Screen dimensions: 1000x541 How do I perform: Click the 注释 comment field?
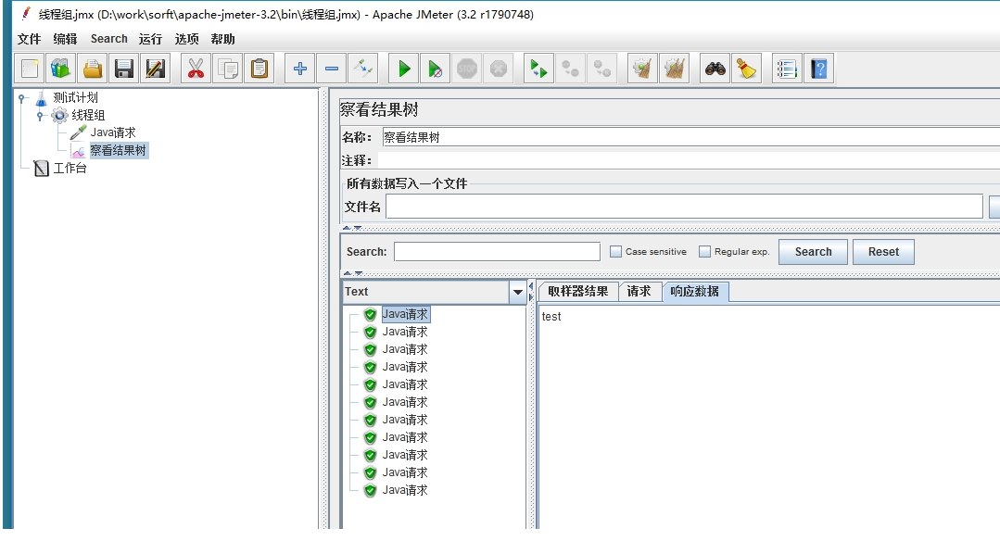point(689,160)
